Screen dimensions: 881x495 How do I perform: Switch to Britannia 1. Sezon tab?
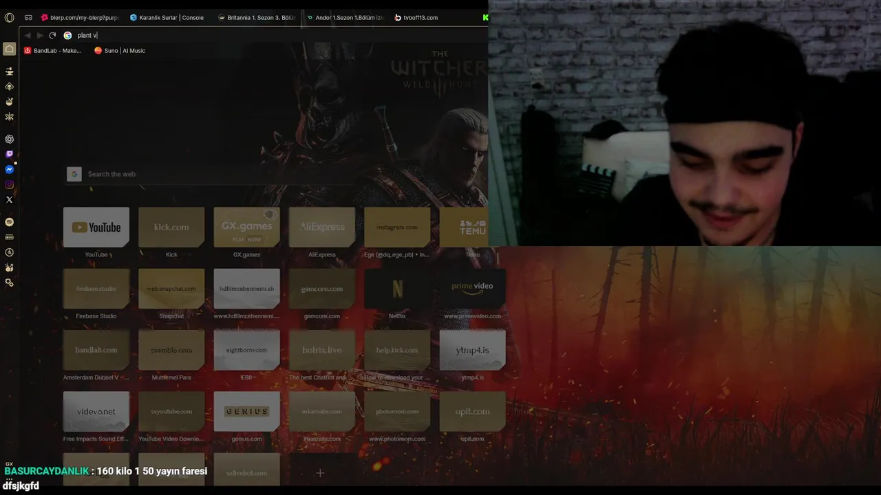256,17
